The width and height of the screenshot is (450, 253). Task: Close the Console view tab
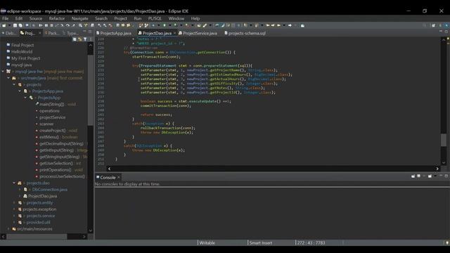coord(119,177)
